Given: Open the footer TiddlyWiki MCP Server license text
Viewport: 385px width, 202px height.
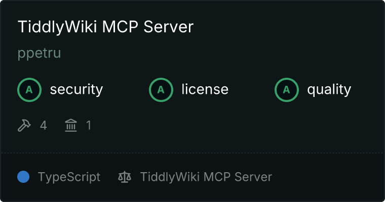Looking at the screenshot, I should (206, 177).
